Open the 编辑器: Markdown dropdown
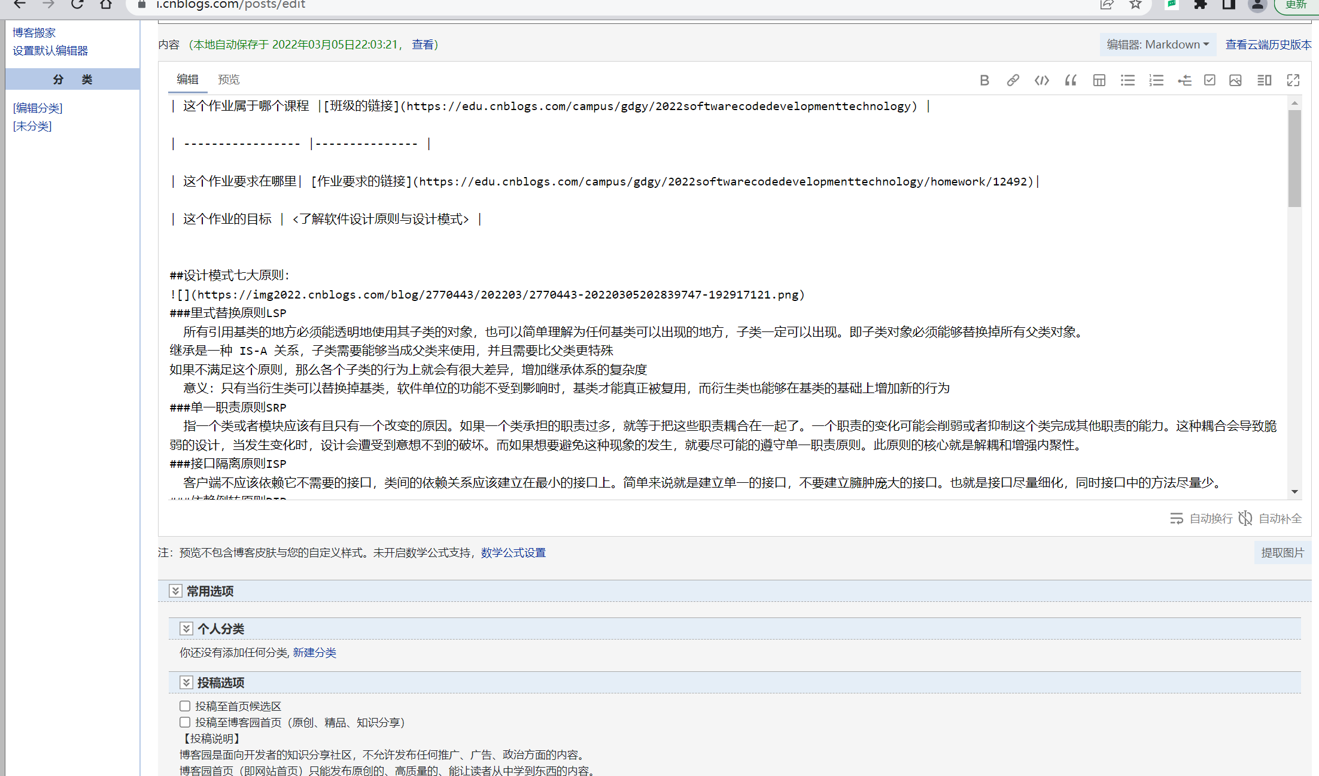1319x776 pixels. [1157, 45]
